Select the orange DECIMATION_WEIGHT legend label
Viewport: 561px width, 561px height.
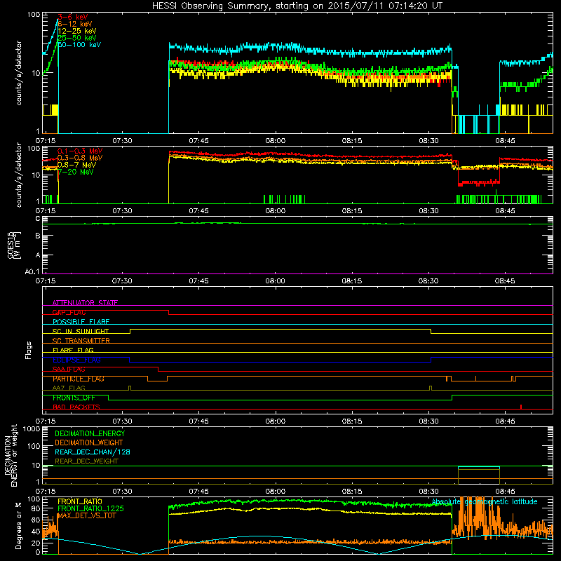click(x=89, y=442)
